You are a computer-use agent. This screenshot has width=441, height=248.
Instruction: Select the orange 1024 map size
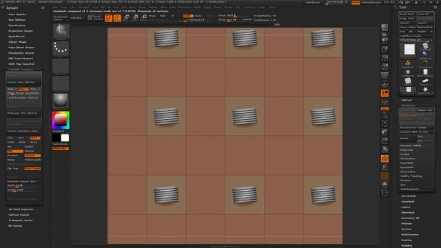tap(35, 138)
